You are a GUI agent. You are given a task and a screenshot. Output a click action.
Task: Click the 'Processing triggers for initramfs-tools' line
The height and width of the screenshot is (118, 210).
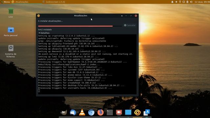click(x=75, y=88)
